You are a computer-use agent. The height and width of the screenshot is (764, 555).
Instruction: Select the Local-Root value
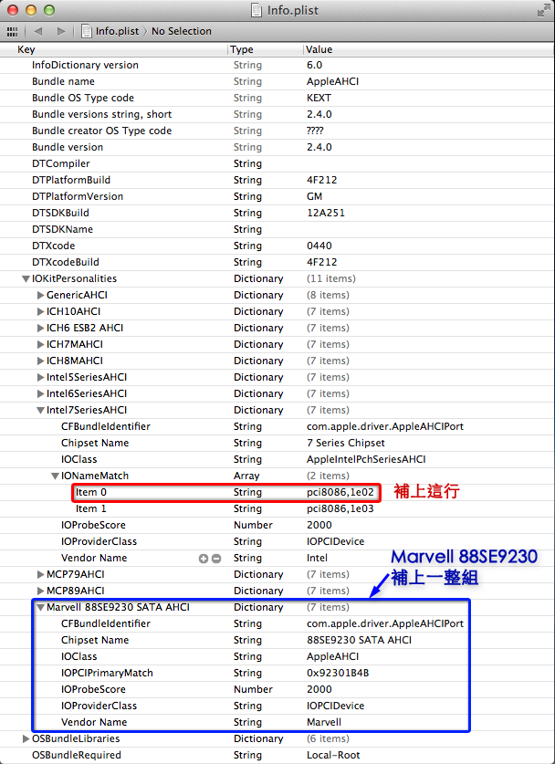[333, 755]
